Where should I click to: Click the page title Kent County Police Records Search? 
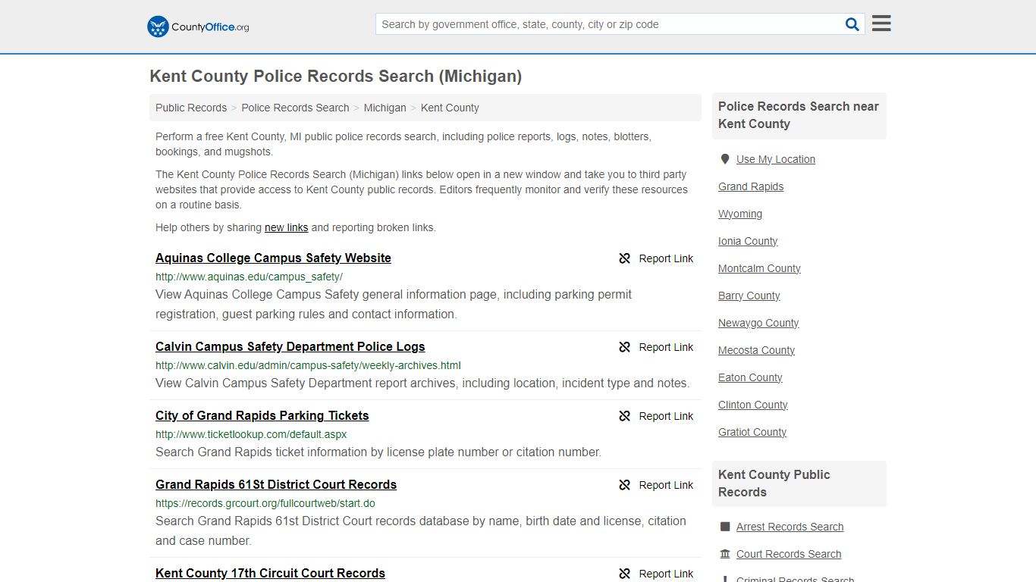[x=335, y=76]
